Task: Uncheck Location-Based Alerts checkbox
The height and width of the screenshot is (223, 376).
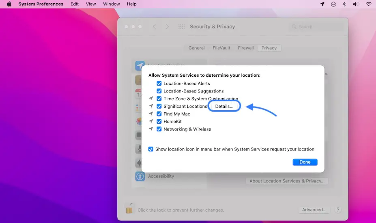Action: click(x=159, y=84)
